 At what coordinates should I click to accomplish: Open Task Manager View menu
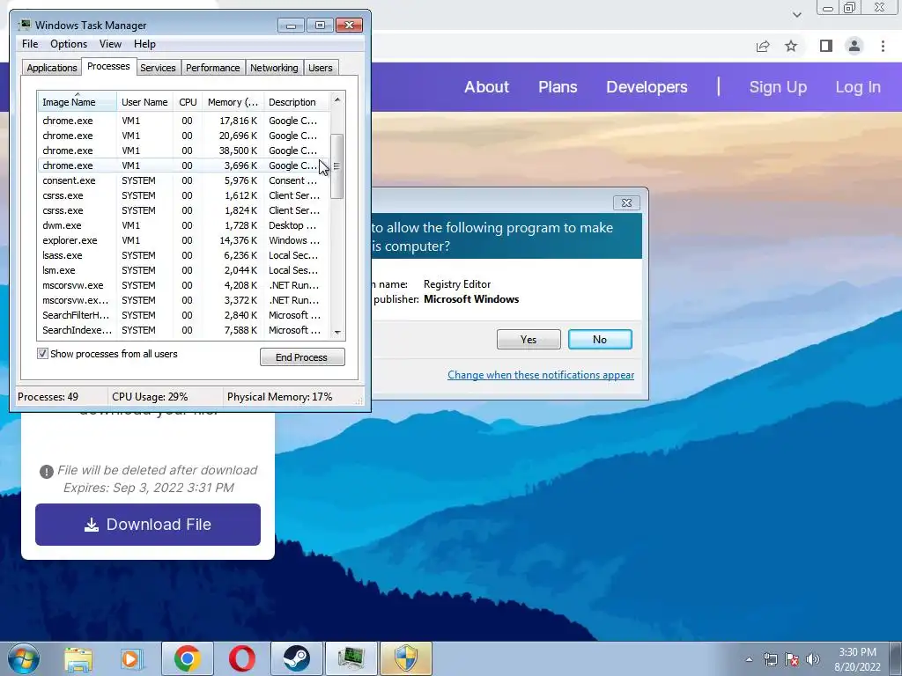click(x=110, y=44)
